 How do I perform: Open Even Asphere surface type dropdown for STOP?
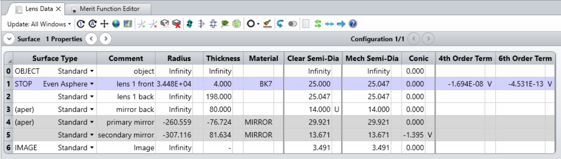click(92, 84)
